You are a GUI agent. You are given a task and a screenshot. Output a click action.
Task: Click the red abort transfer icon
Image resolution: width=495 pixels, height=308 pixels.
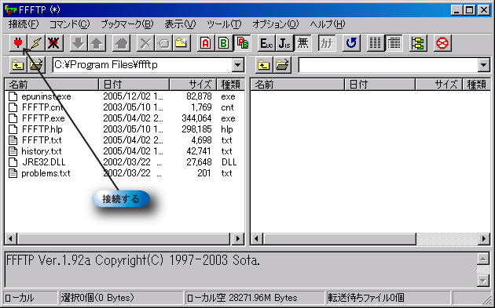click(x=442, y=43)
